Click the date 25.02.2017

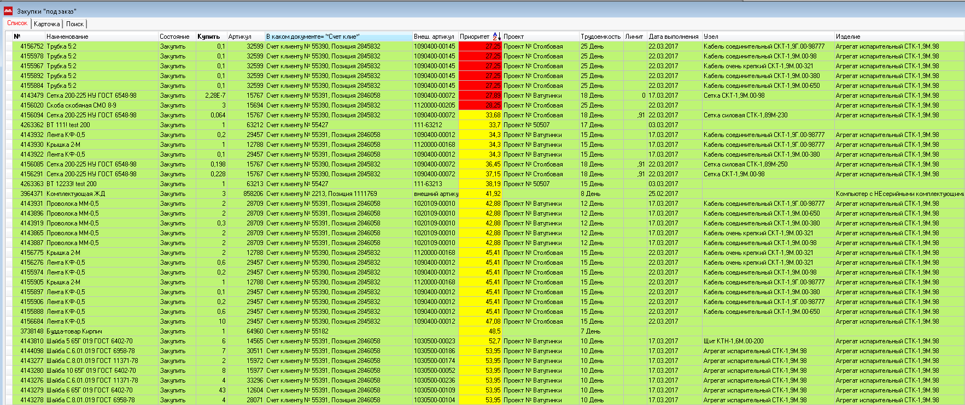(x=663, y=194)
